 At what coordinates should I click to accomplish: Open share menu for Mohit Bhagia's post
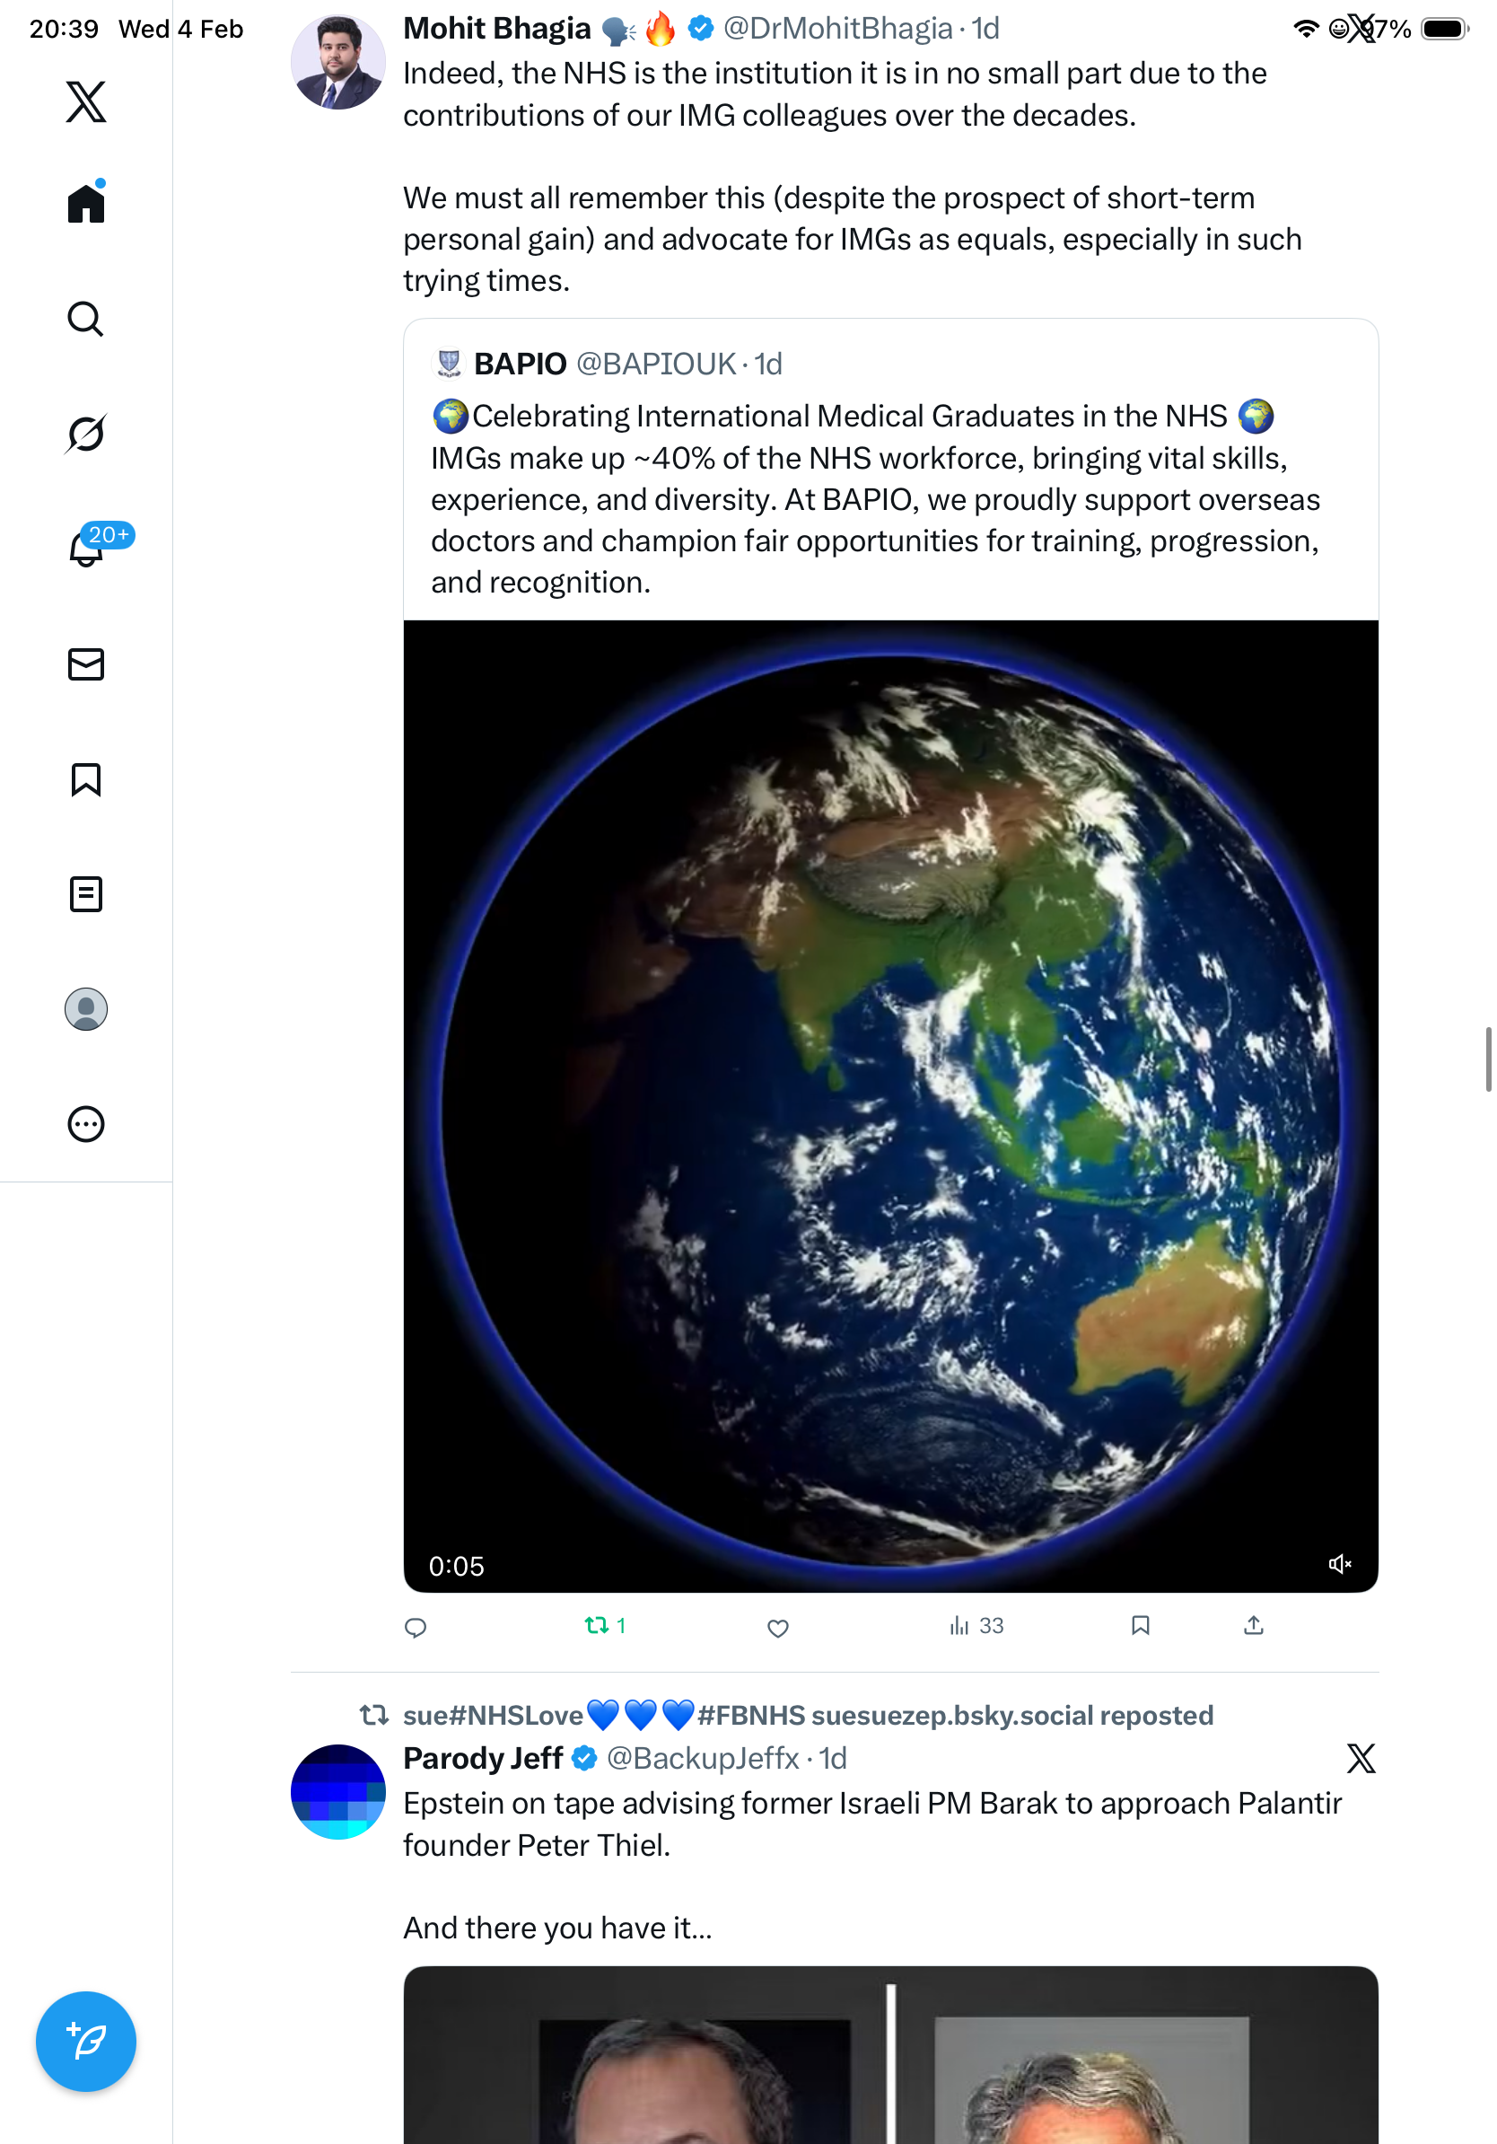click(1254, 1626)
